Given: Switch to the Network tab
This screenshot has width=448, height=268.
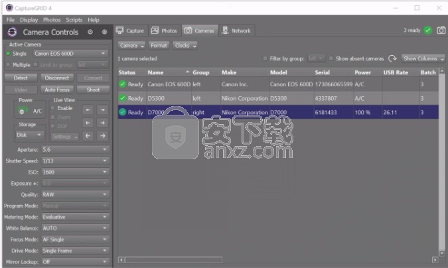Looking at the screenshot, I should [236, 31].
